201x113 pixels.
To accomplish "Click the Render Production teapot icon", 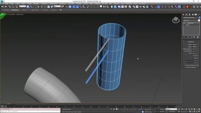I will point(141,7).
